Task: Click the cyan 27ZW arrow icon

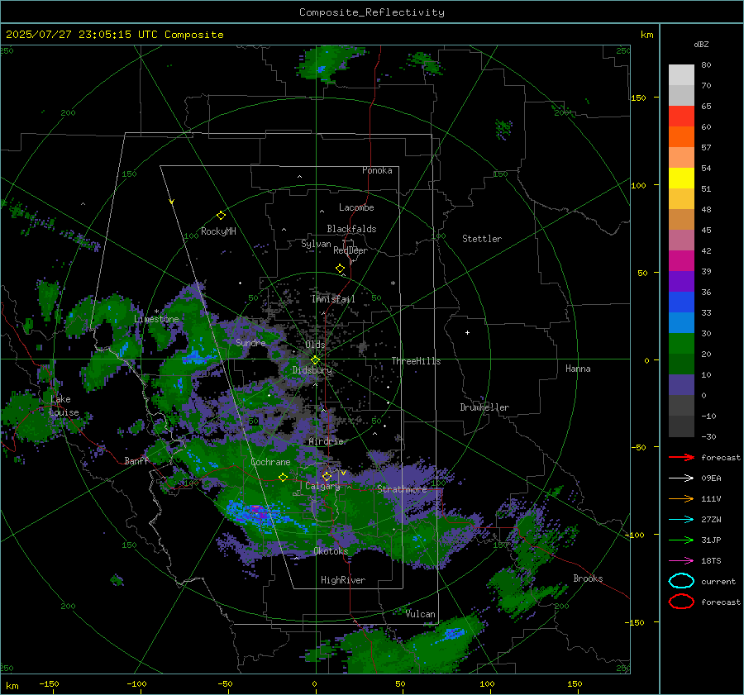Action: coord(681,520)
